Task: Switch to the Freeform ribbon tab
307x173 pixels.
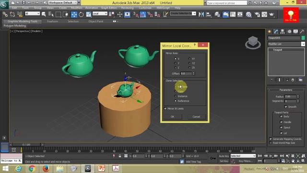Action: [52, 21]
